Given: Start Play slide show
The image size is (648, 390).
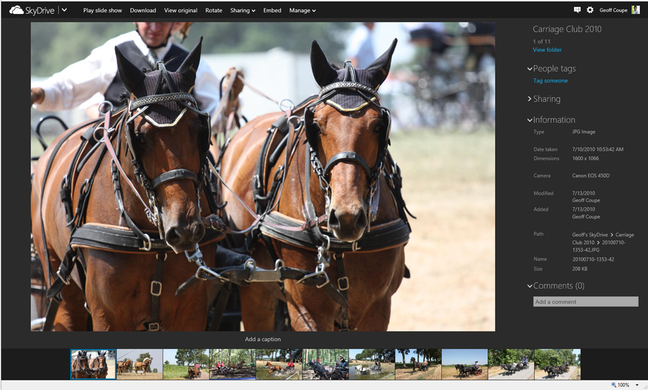Looking at the screenshot, I should (x=103, y=10).
